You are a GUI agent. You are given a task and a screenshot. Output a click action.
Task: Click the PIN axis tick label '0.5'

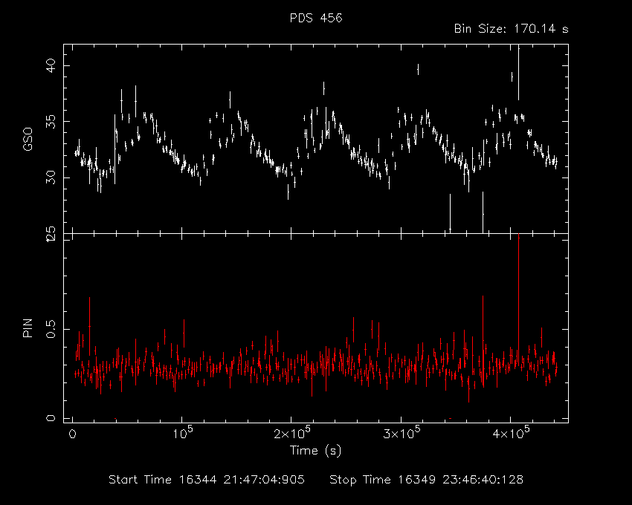[51, 329]
